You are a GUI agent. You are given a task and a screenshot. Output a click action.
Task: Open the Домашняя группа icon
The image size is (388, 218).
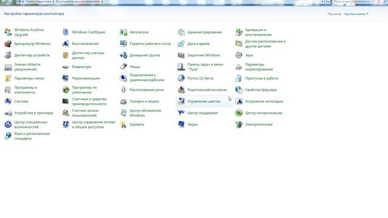(123, 55)
